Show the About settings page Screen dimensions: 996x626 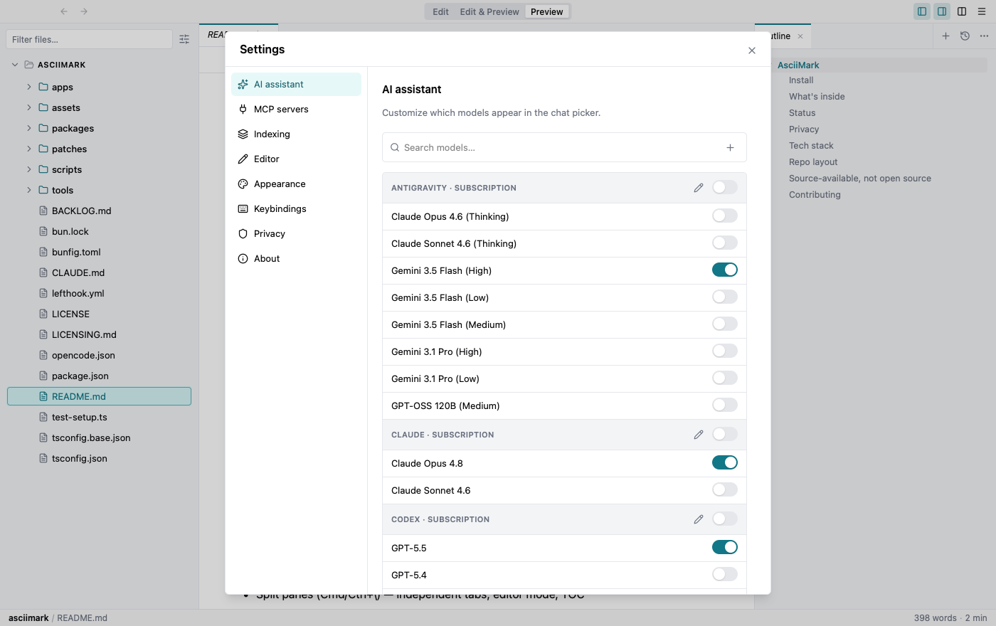296,258
